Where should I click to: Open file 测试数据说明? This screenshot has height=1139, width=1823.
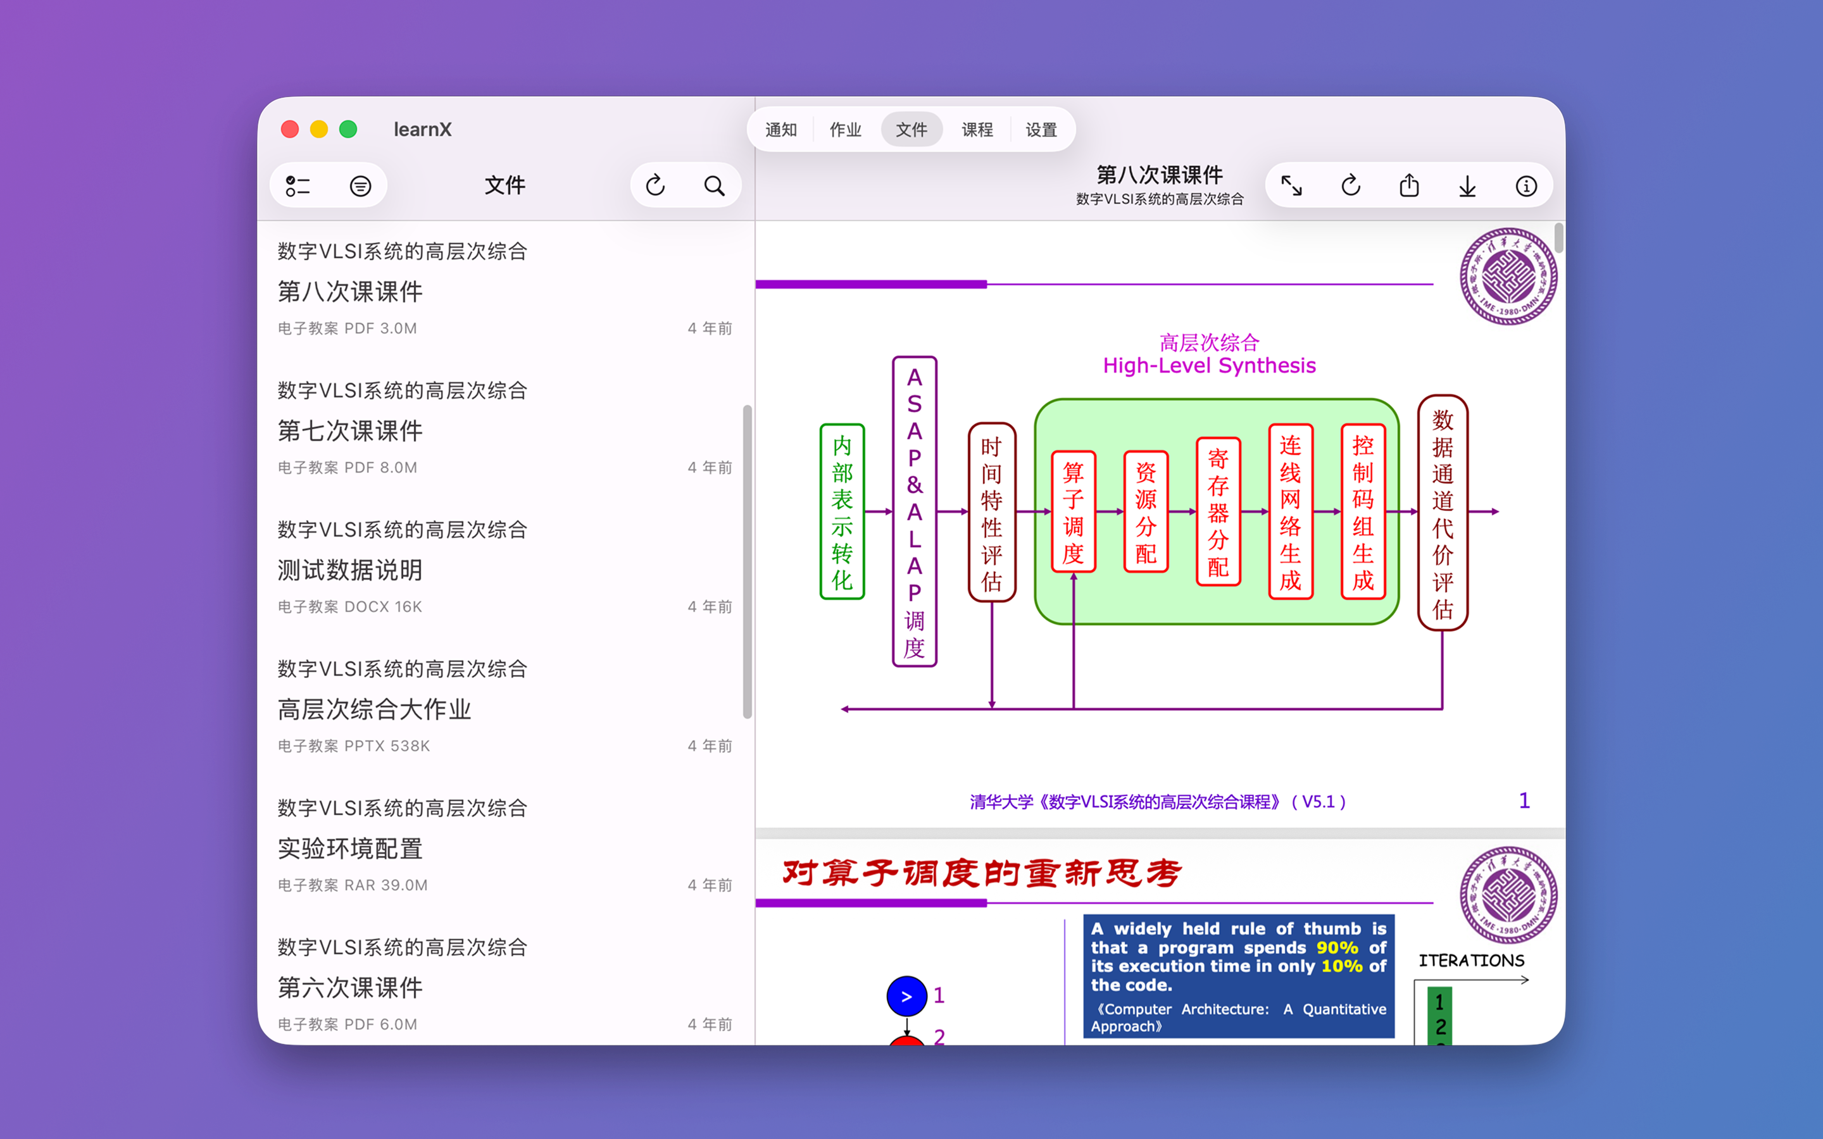[x=504, y=569]
